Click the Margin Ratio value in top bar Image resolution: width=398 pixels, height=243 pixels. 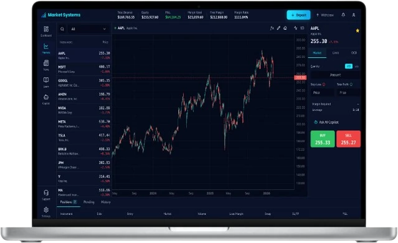(x=241, y=17)
